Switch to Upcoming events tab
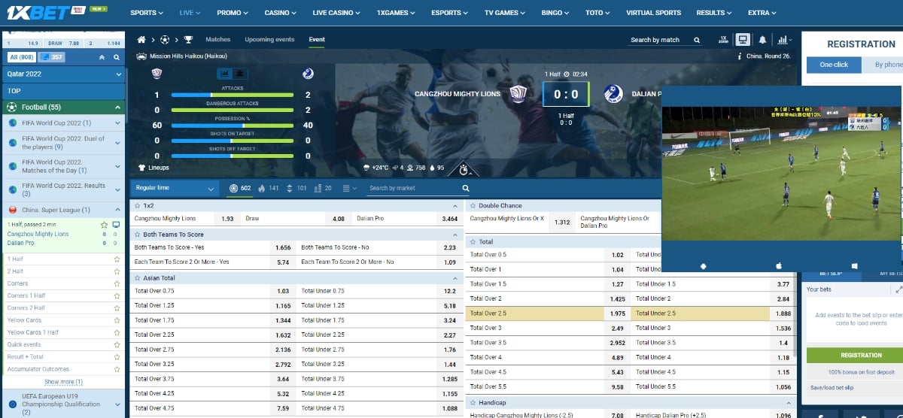Viewport: 903px width, 418px height. pyautogui.click(x=269, y=39)
